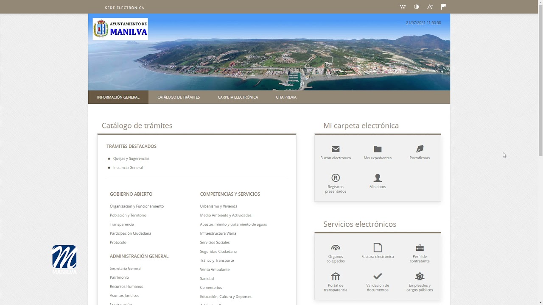
Task: Open Portal de transparencia building icon
Action: 336,277
